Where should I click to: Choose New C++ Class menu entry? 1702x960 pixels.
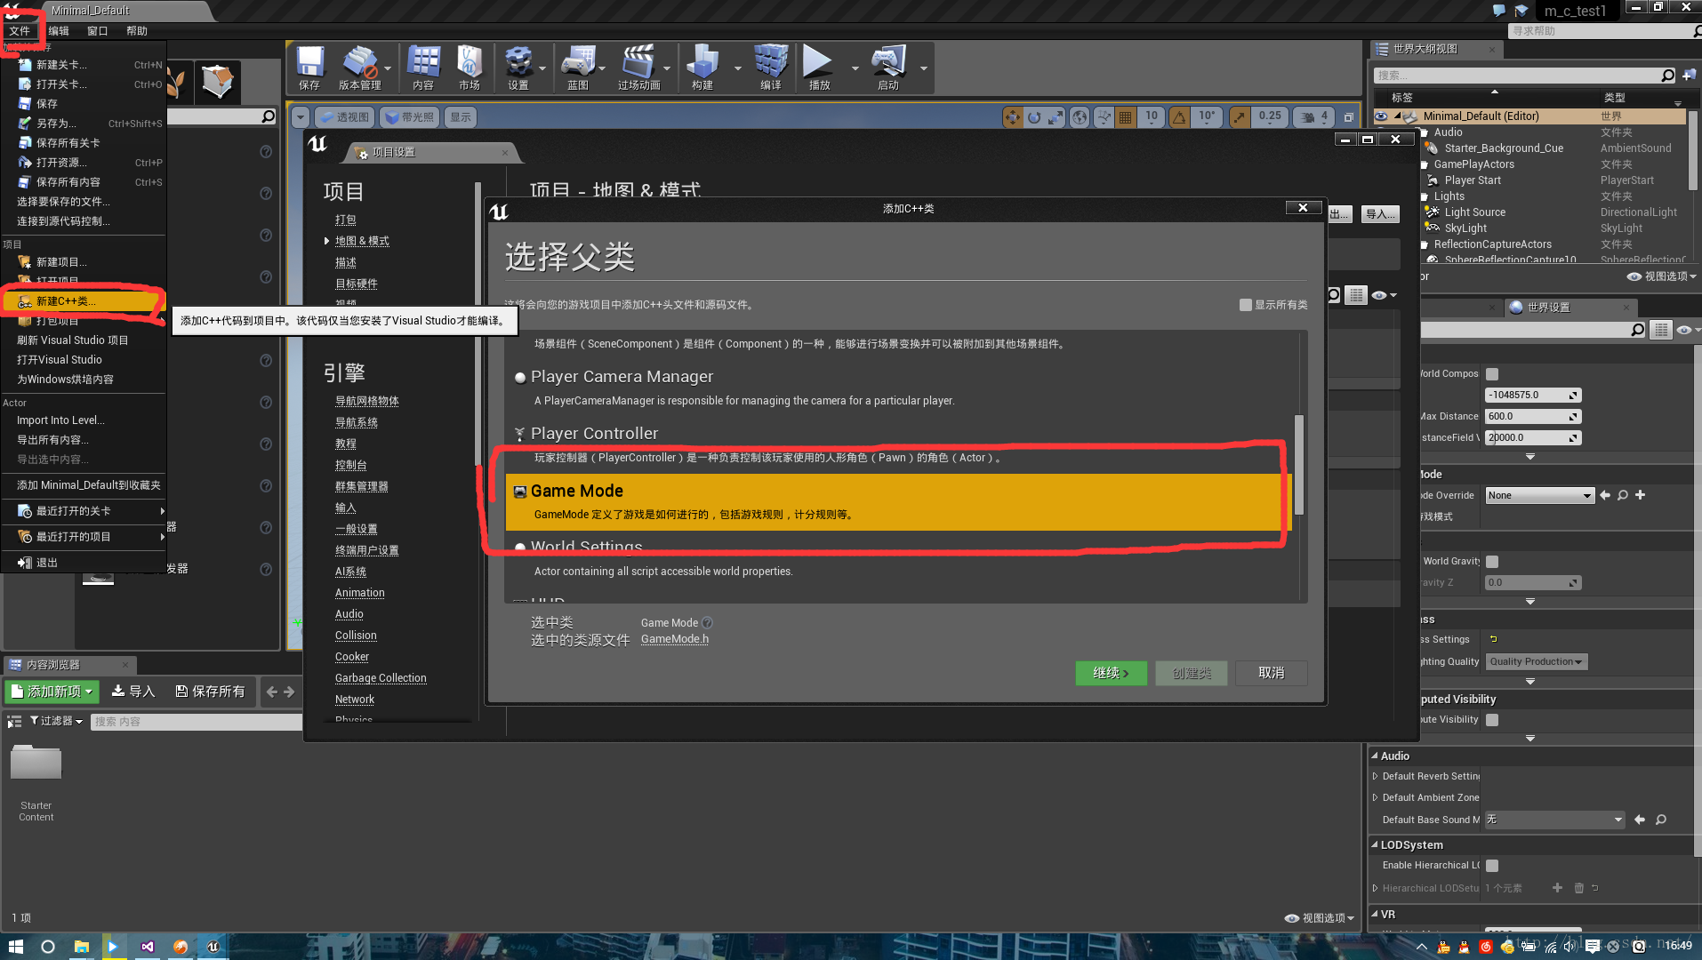coord(84,301)
